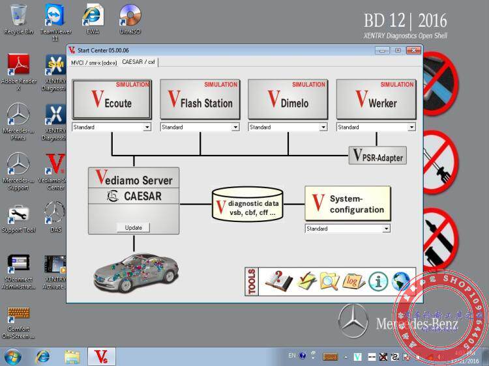Open Windows Explorer from taskbar

point(72,357)
